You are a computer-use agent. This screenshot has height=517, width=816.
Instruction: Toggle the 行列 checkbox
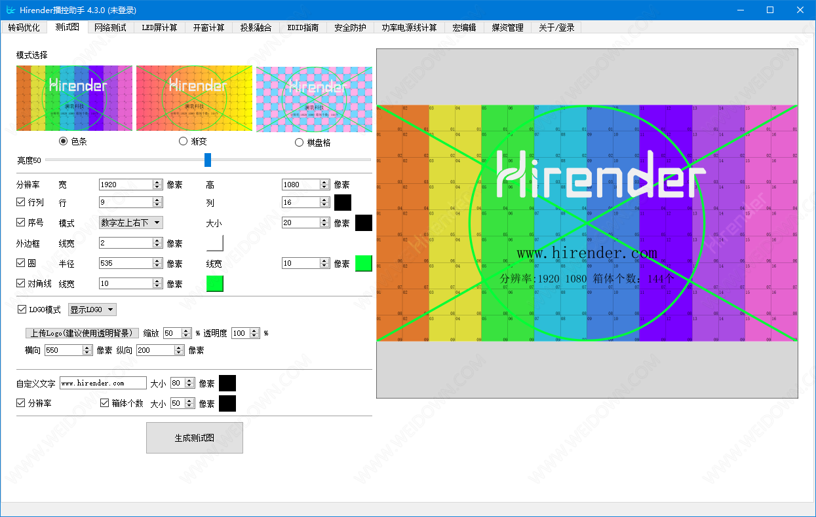21,202
